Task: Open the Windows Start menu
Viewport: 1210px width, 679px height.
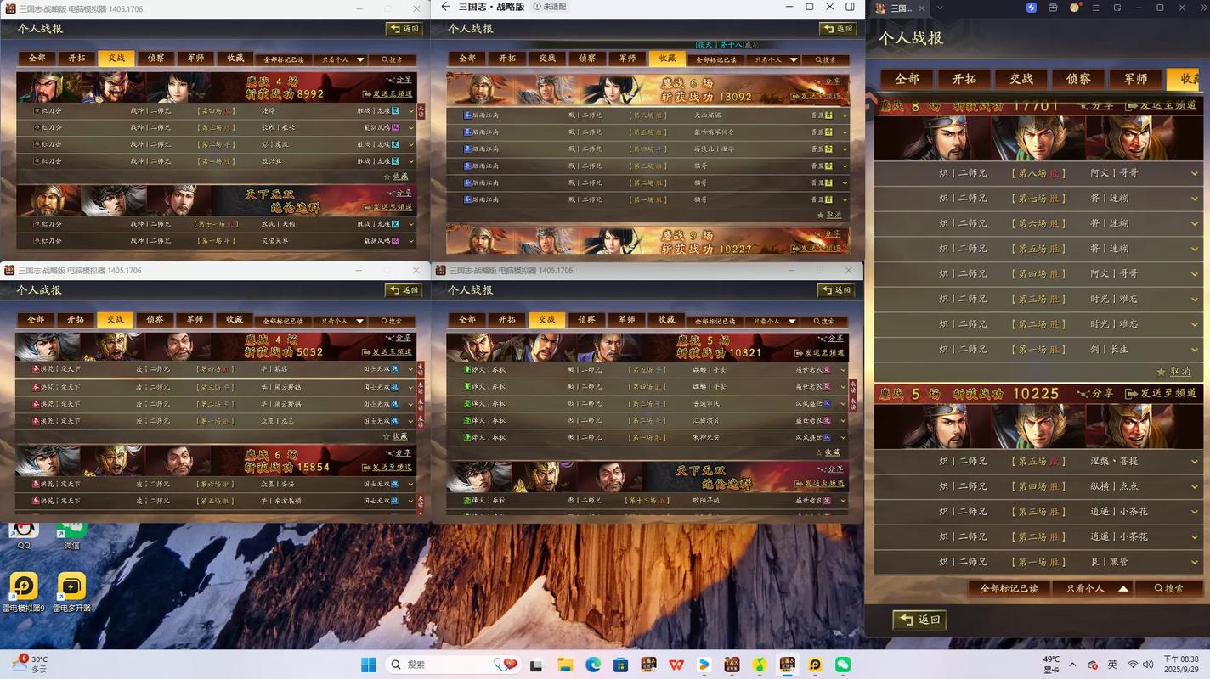Action: point(368,665)
